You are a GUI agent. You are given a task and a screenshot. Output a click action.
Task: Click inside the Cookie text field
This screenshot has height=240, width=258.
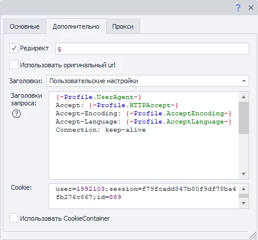point(144,196)
